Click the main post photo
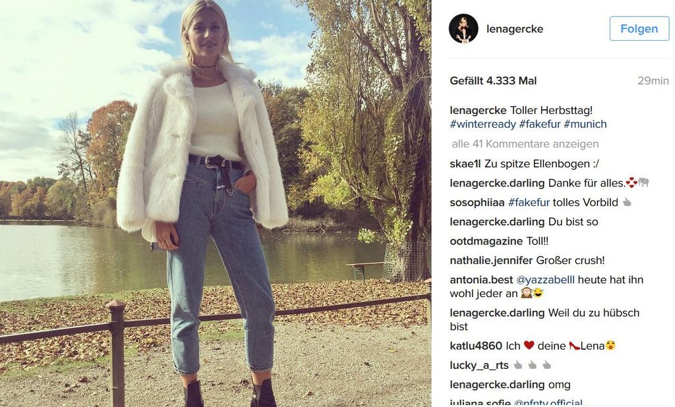The image size is (675, 407). (216, 203)
